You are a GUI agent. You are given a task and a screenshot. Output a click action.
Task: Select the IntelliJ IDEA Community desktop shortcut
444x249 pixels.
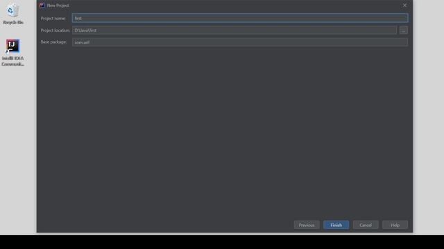tap(12, 53)
